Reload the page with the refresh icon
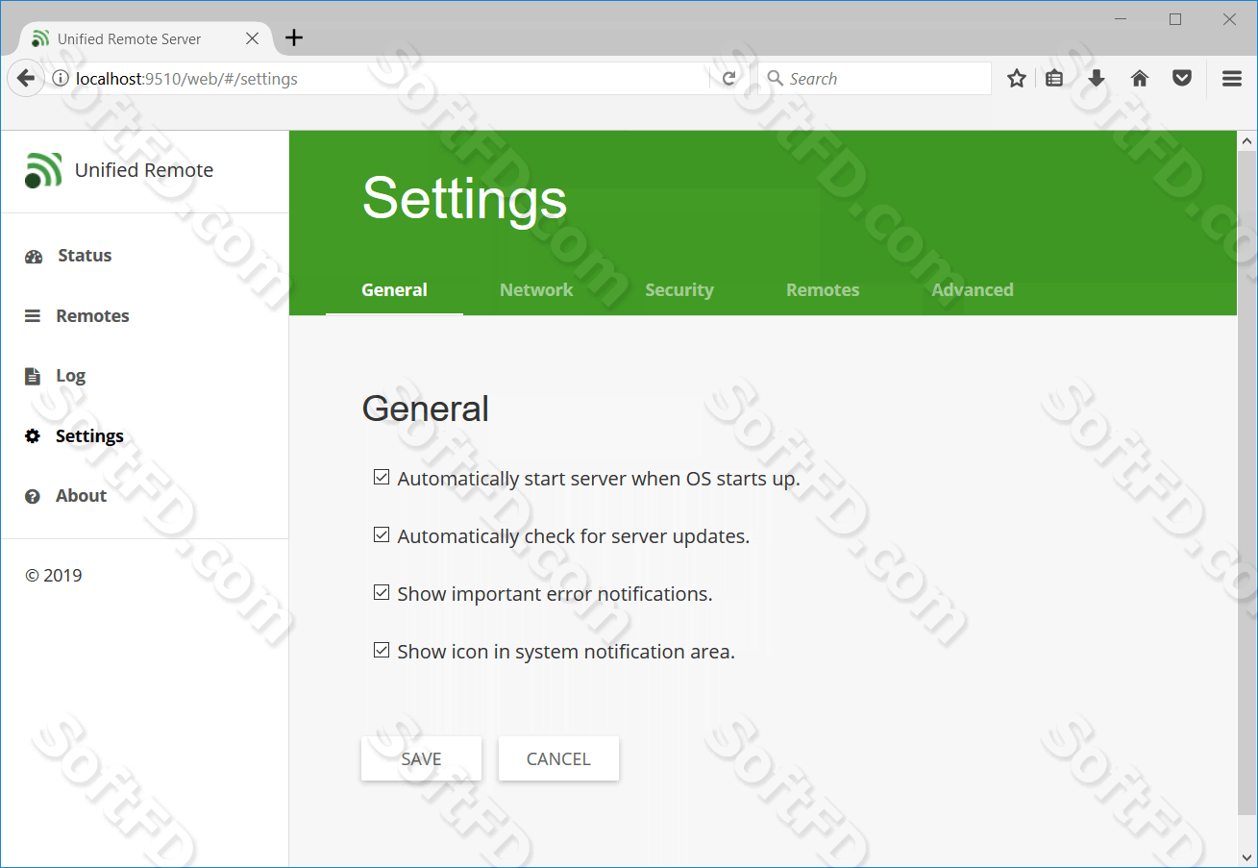Viewport: 1258px width, 868px height. tap(729, 79)
